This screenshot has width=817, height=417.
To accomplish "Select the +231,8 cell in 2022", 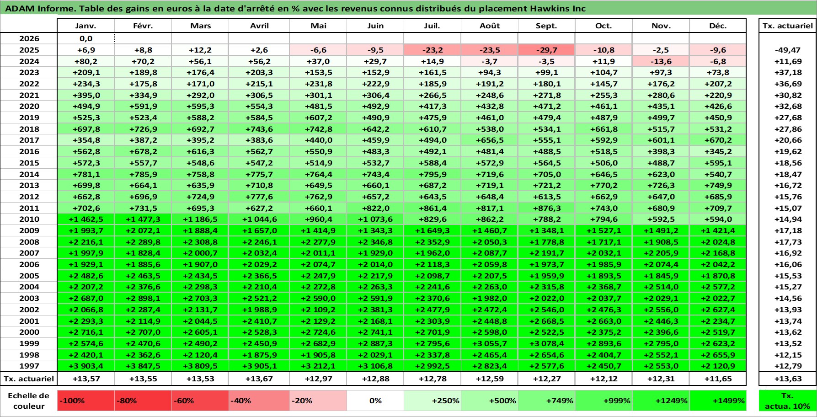I will point(318,84).
